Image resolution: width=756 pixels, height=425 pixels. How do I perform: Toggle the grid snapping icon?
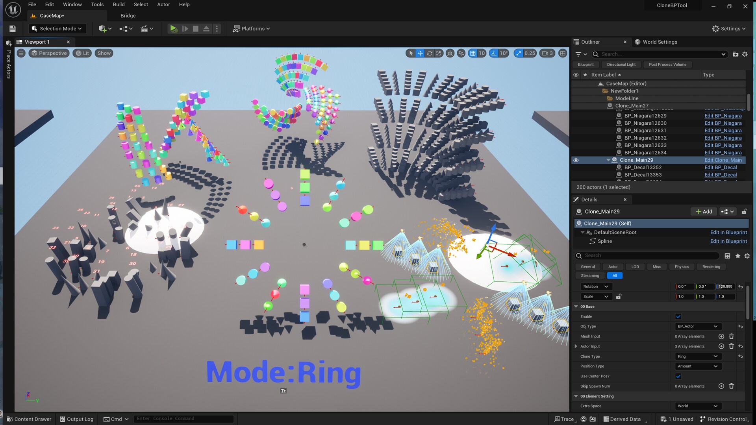click(x=473, y=53)
